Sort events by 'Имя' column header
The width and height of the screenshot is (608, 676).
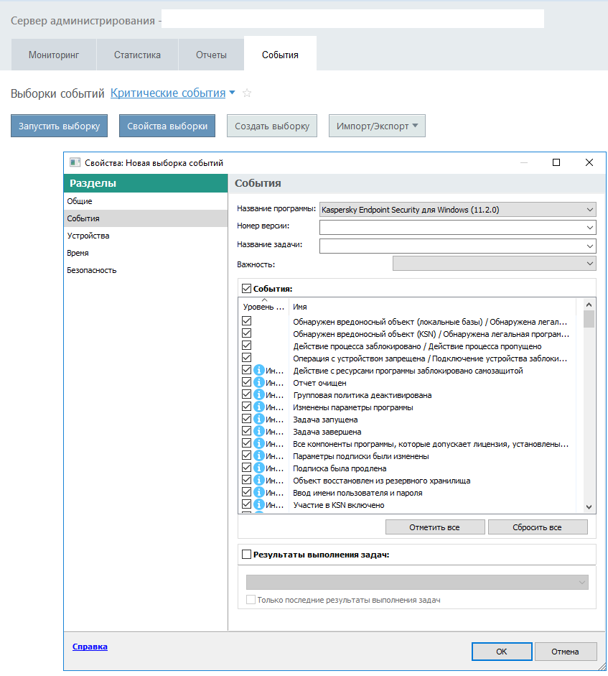tap(431, 307)
